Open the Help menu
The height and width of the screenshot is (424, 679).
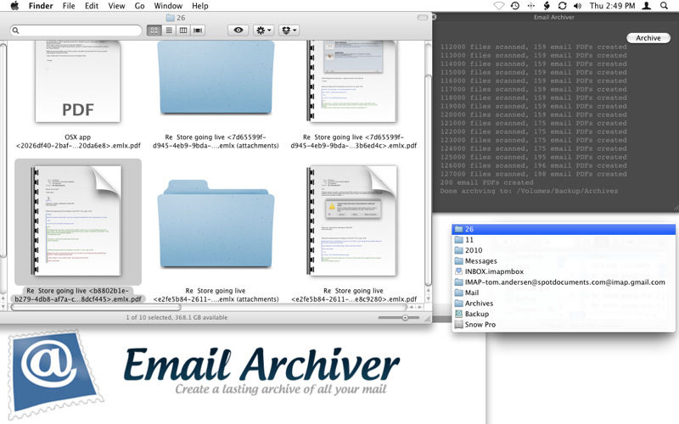coord(200,6)
